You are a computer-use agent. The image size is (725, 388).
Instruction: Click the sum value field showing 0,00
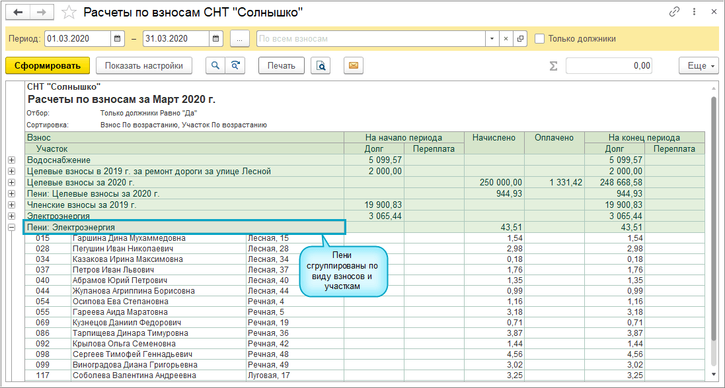609,65
